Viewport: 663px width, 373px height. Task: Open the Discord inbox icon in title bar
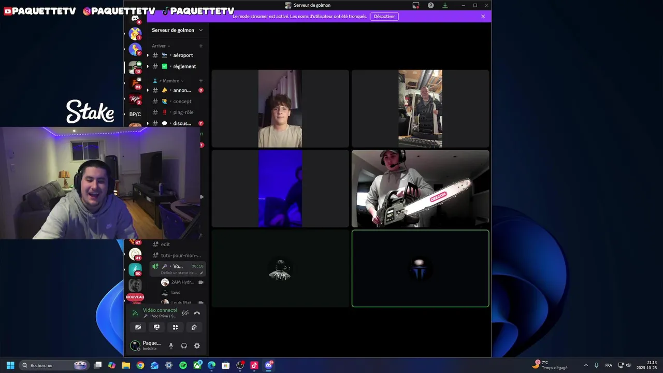coord(416,5)
